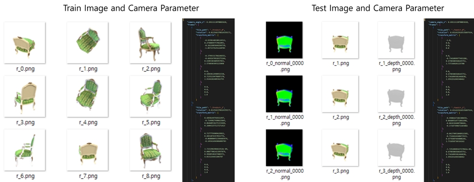This screenshot has height=182, width=474.
Task: Click inside the test camera JSON code panel
Action: [x=449, y=100]
